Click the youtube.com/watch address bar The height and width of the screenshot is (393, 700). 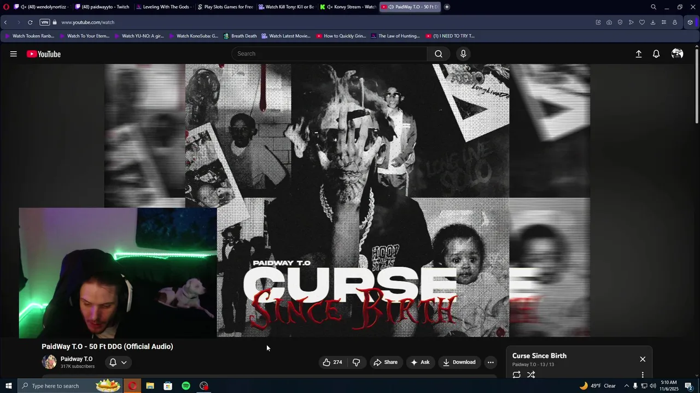pyautogui.click(x=87, y=22)
